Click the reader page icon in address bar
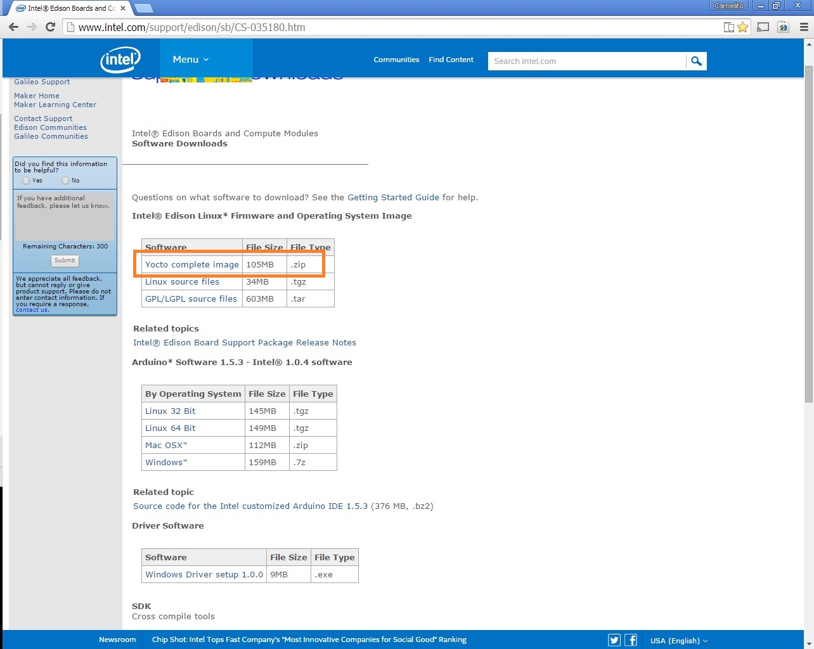 click(x=729, y=27)
